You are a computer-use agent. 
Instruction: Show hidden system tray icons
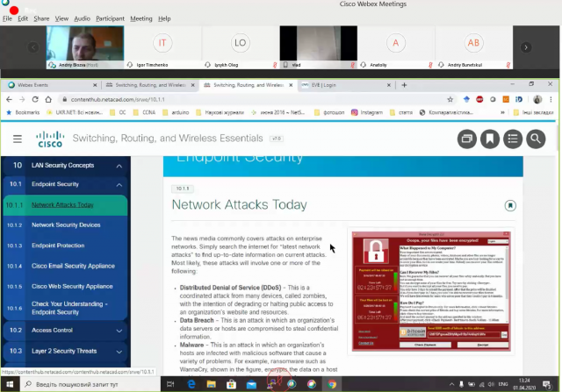[451, 384]
